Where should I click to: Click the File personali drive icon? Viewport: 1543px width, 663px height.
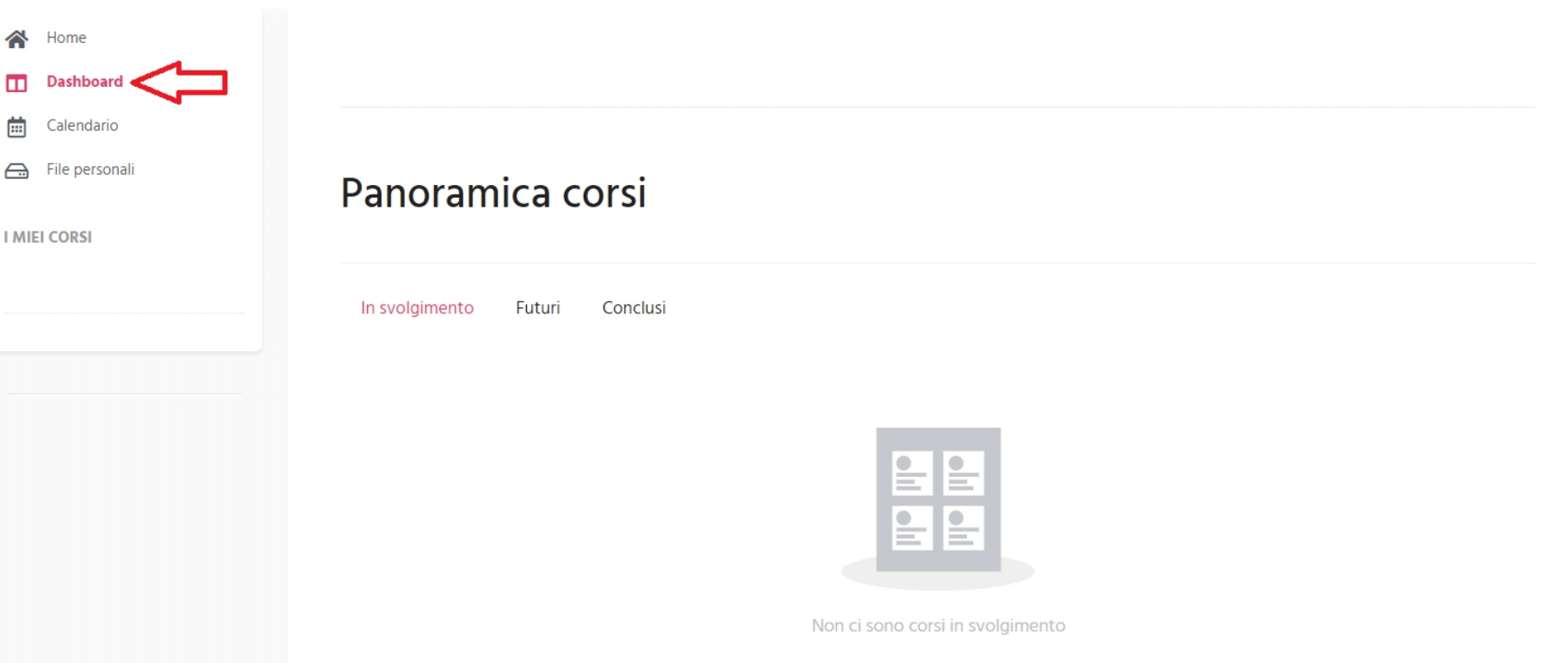pyautogui.click(x=16, y=171)
